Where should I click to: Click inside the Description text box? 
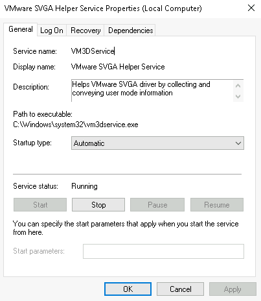click(152, 90)
